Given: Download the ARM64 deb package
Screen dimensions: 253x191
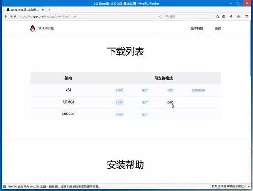Looking at the screenshot, I should coord(170,102).
